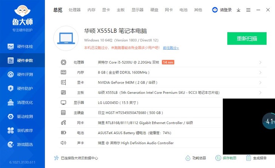Image resolution: width=275 pixels, height=168 pixels.
Task: Open 硬件评测 benchmark section
Action: (x=22, y=75)
